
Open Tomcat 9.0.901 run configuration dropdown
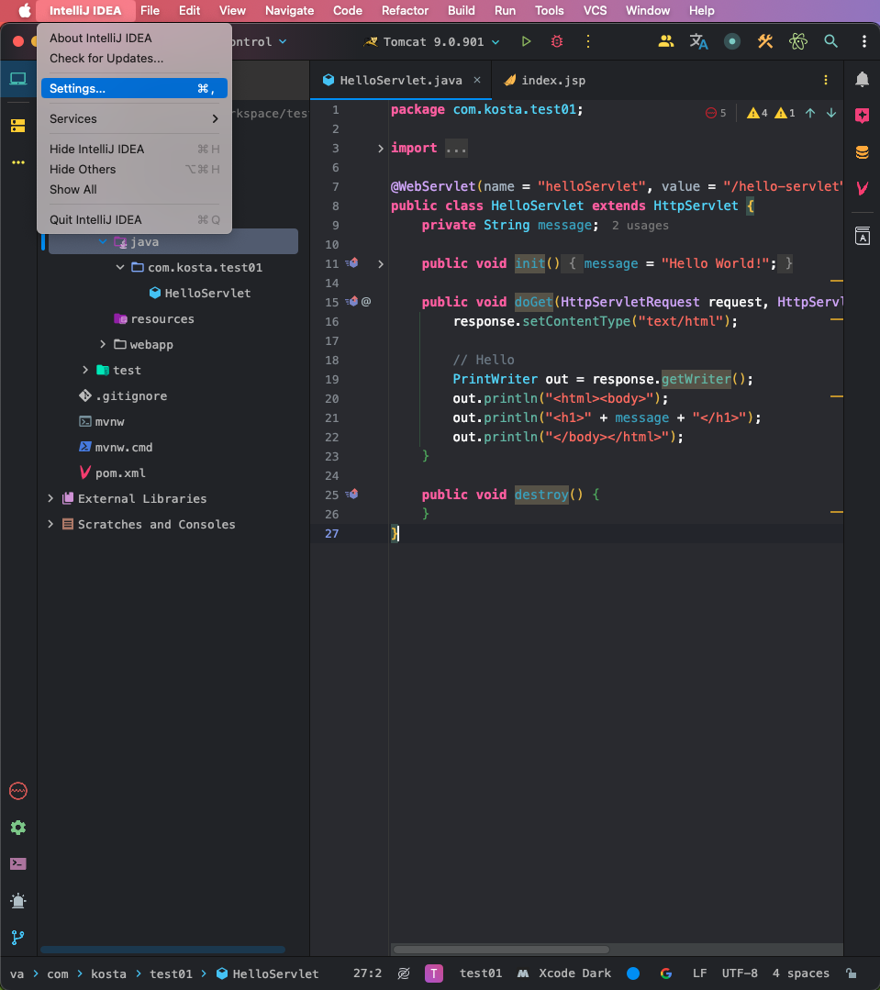[x=432, y=41]
